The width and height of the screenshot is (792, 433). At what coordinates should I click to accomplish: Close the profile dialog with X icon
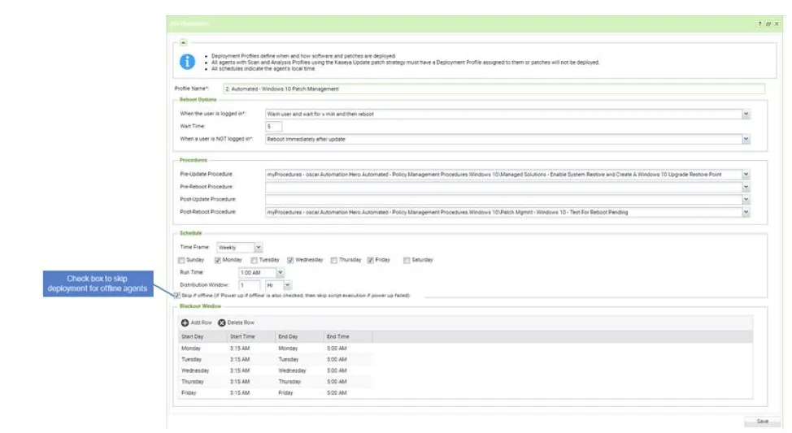point(776,24)
